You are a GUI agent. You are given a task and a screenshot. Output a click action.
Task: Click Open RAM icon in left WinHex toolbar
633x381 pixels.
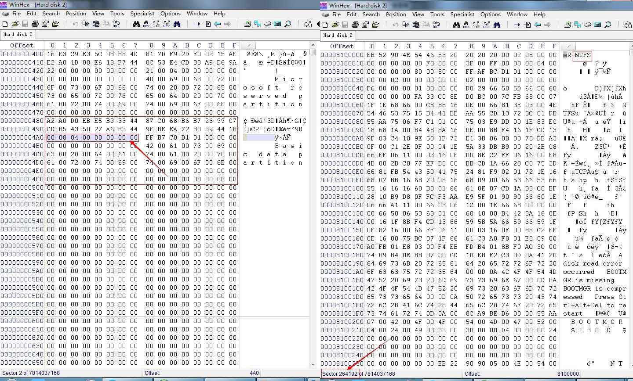click(268, 24)
